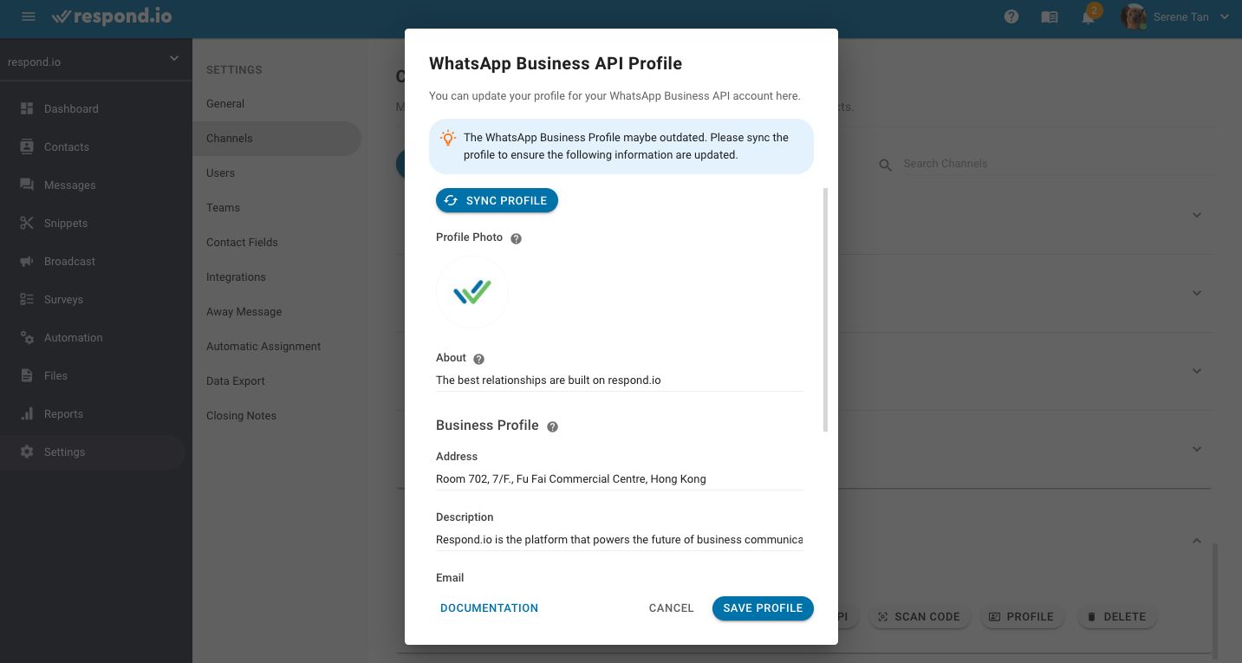
Task: Open Teams settings
Action: 223,207
